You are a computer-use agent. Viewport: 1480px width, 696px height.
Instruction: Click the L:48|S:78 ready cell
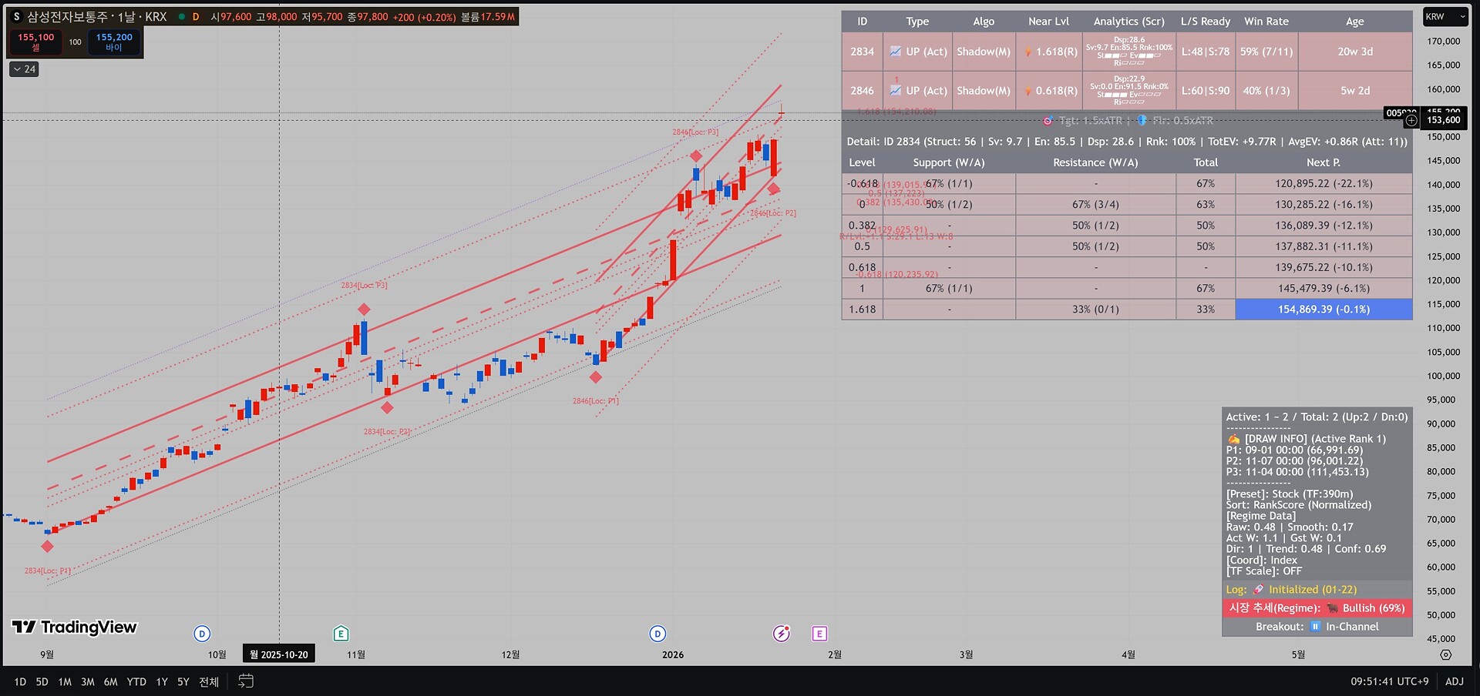click(1206, 52)
